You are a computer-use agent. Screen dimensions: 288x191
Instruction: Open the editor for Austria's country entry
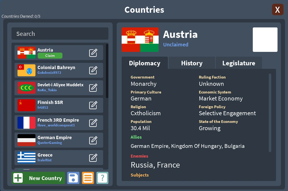(93, 53)
